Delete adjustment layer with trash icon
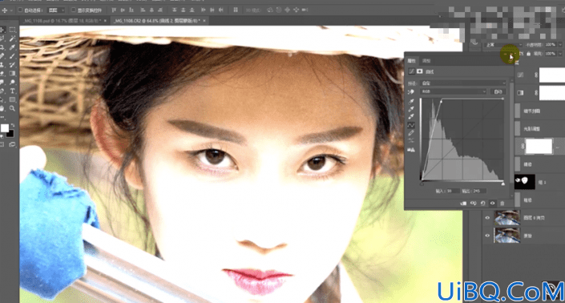Screen dimensions: 565x303 (x=502, y=204)
